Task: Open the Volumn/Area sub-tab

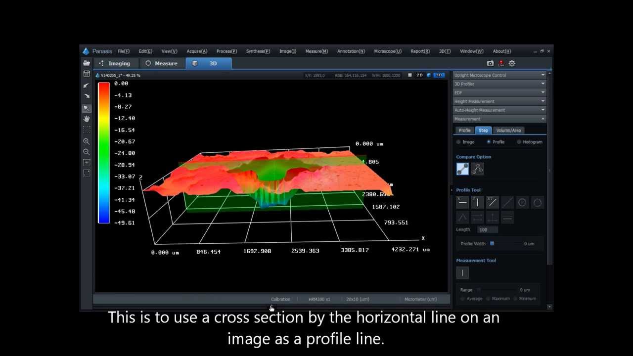Action: coord(508,131)
